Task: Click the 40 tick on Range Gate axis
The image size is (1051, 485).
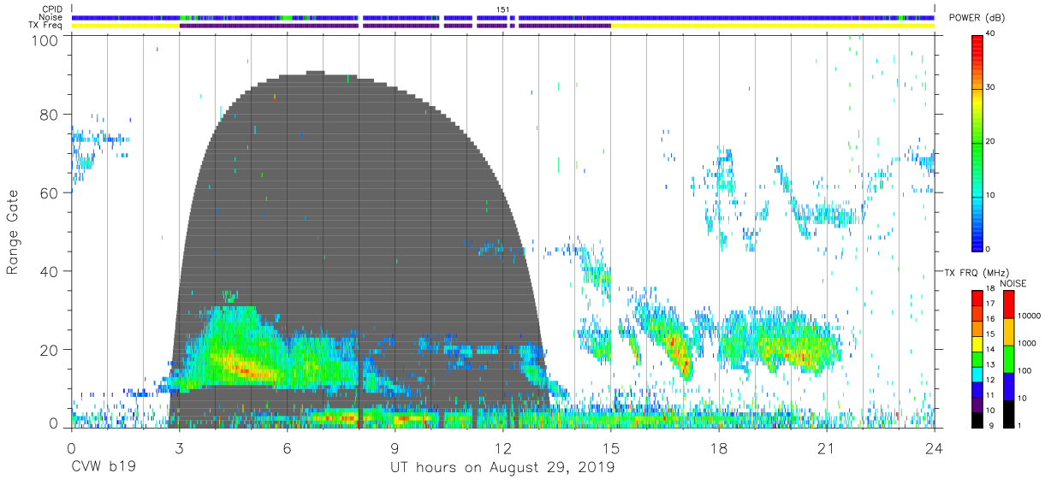Action: pos(49,271)
